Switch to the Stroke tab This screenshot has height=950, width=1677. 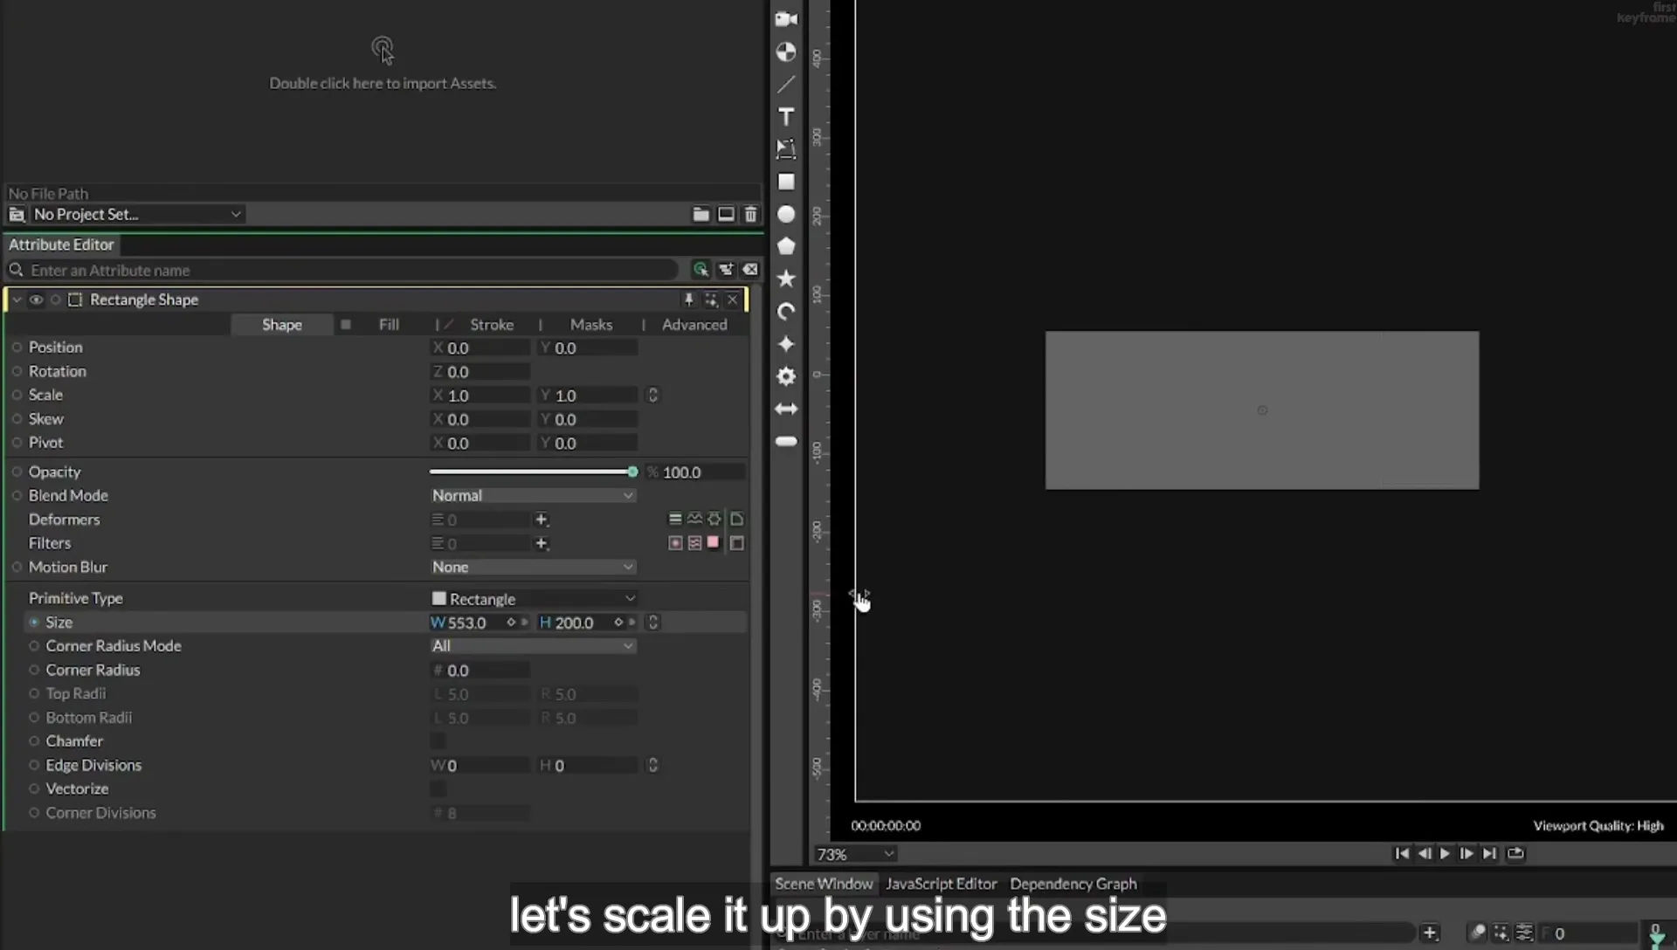[x=492, y=324]
